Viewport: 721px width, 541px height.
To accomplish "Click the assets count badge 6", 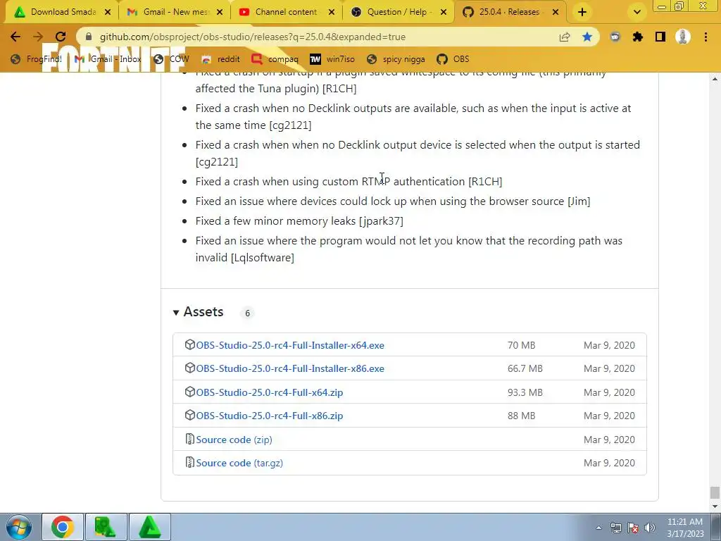I will [247, 313].
